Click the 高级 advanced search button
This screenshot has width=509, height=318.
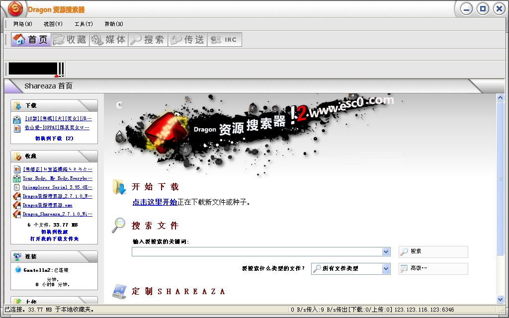coord(433,268)
